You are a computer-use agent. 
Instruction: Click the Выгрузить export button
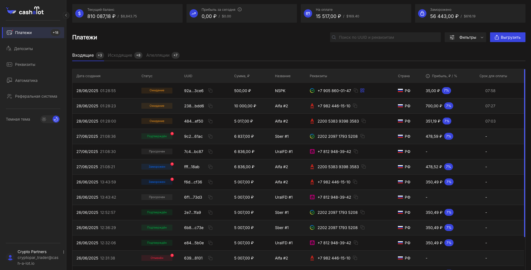click(508, 37)
